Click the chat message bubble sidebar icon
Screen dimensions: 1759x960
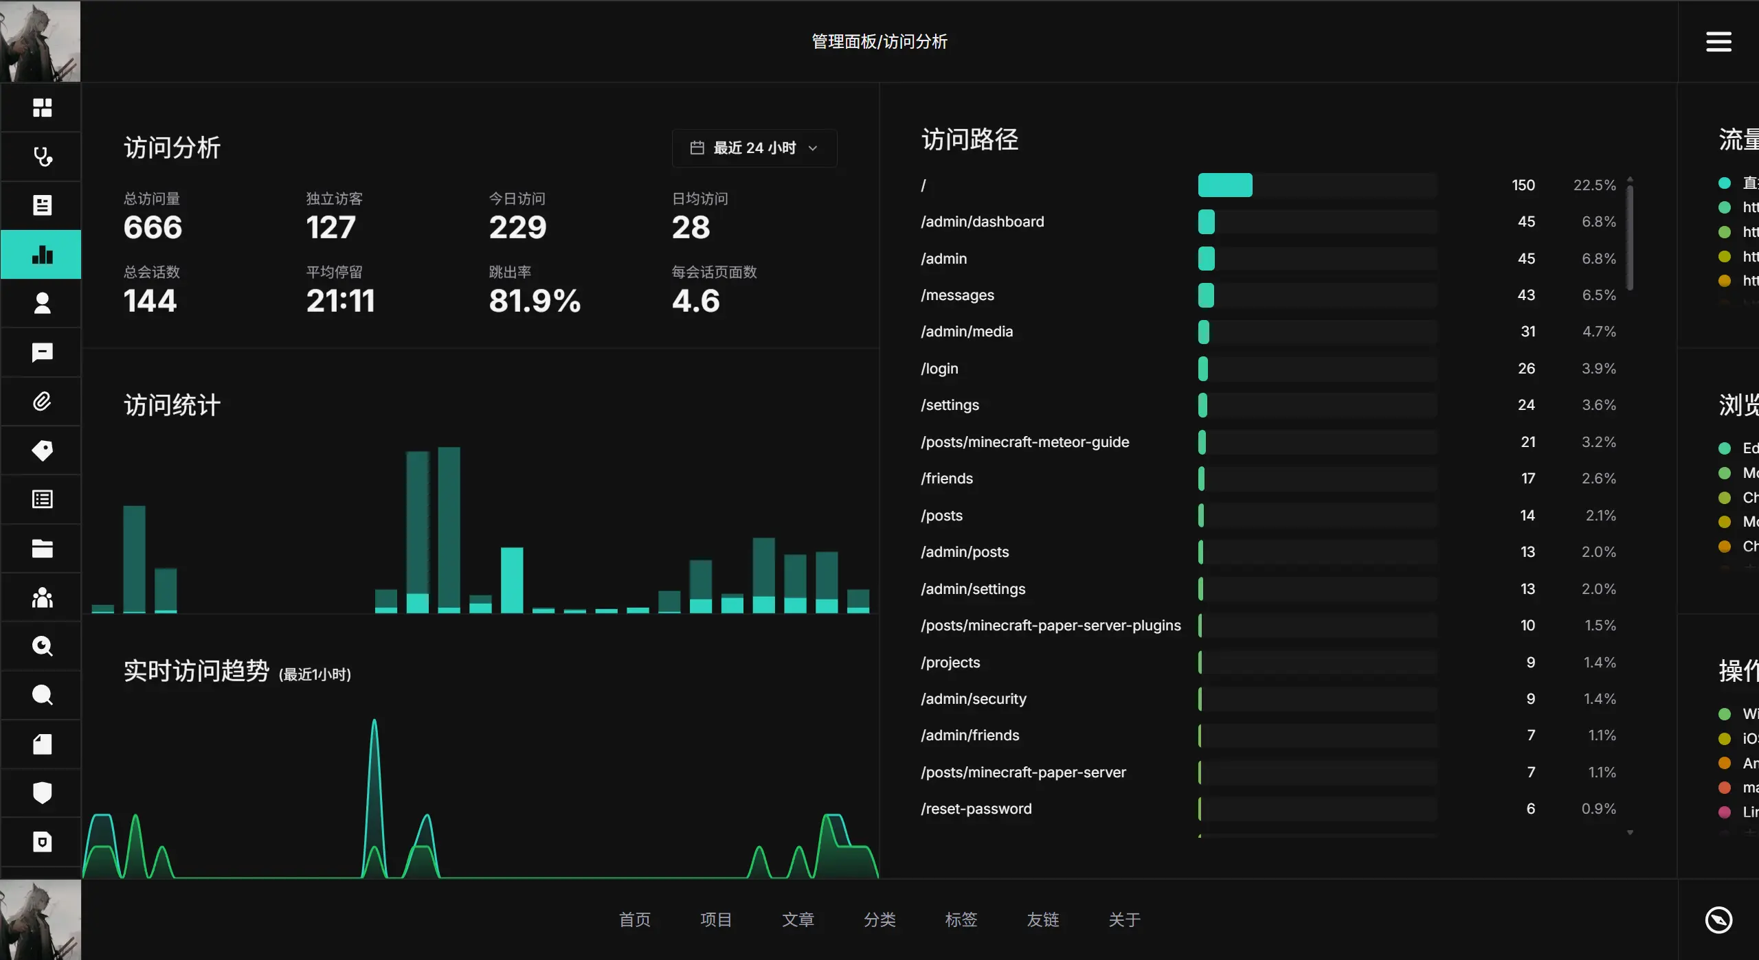click(42, 352)
